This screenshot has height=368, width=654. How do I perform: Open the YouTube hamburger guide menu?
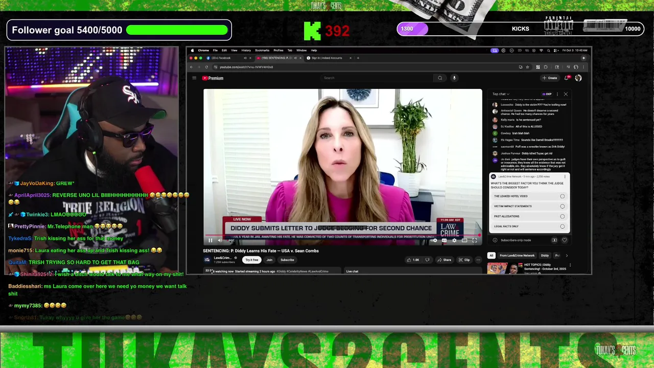194,78
